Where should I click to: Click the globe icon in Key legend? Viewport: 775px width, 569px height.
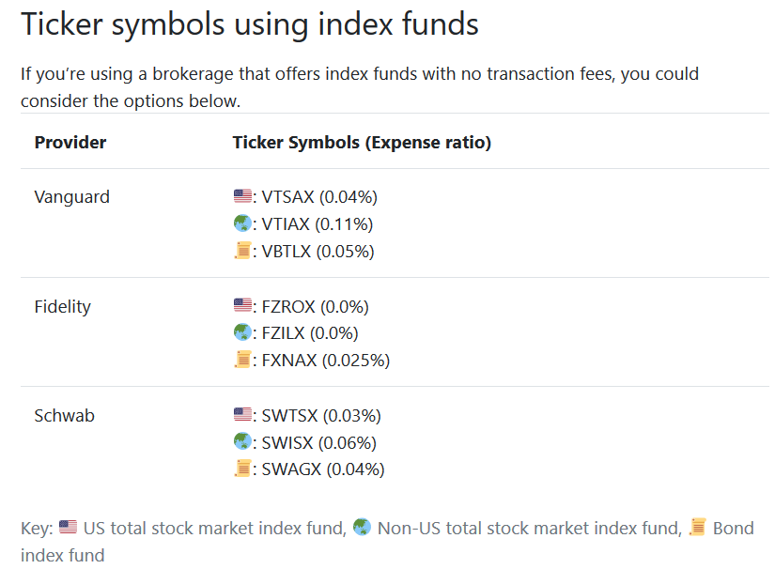coord(362,528)
